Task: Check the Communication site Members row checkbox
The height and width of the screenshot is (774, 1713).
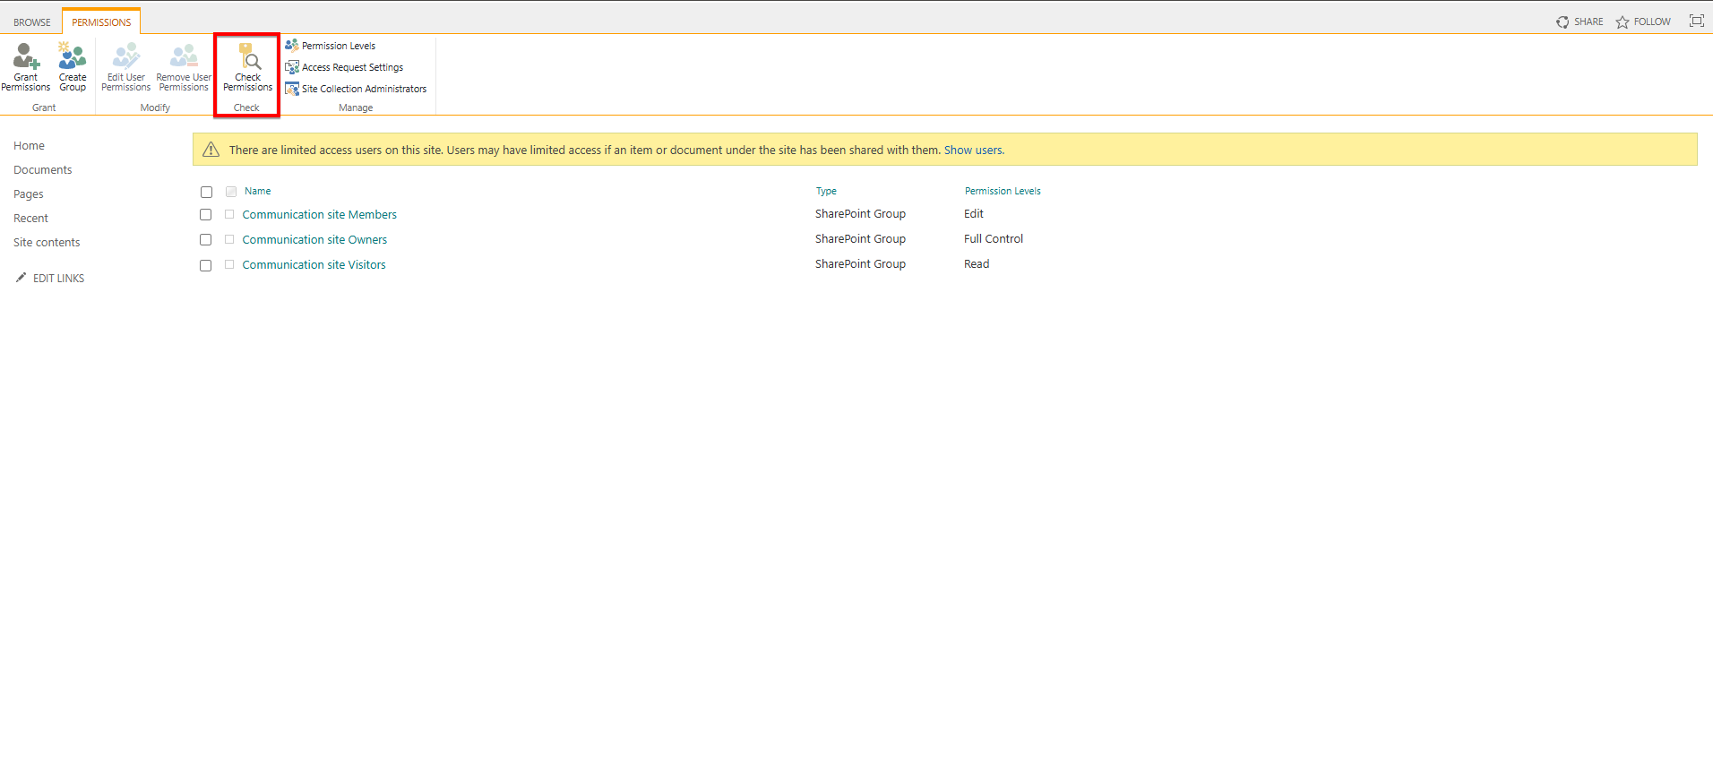Action: point(205,215)
